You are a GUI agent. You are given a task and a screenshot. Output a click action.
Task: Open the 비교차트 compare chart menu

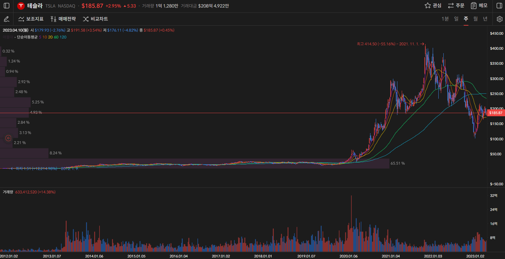pos(95,19)
